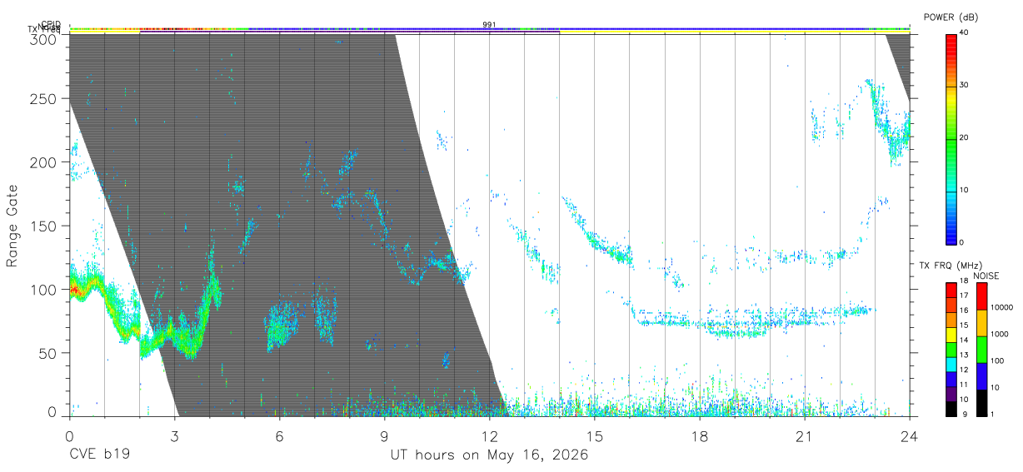Screen dimensions: 1023x472
Task: Click the purple 10–11 MHz TX FRQ swatch
Action: (x=951, y=393)
